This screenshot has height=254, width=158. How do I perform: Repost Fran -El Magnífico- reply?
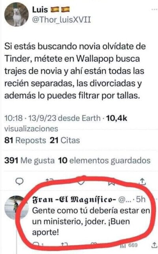coord(64,244)
